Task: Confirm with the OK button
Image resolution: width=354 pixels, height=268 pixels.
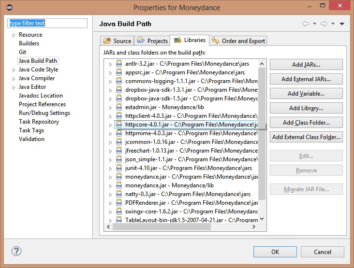Action: click(x=275, y=252)
